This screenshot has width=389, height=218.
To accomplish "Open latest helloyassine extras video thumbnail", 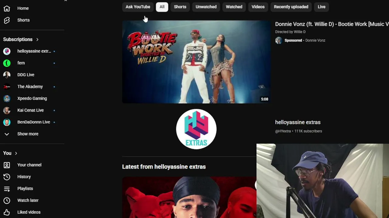I will click(189, 197).
